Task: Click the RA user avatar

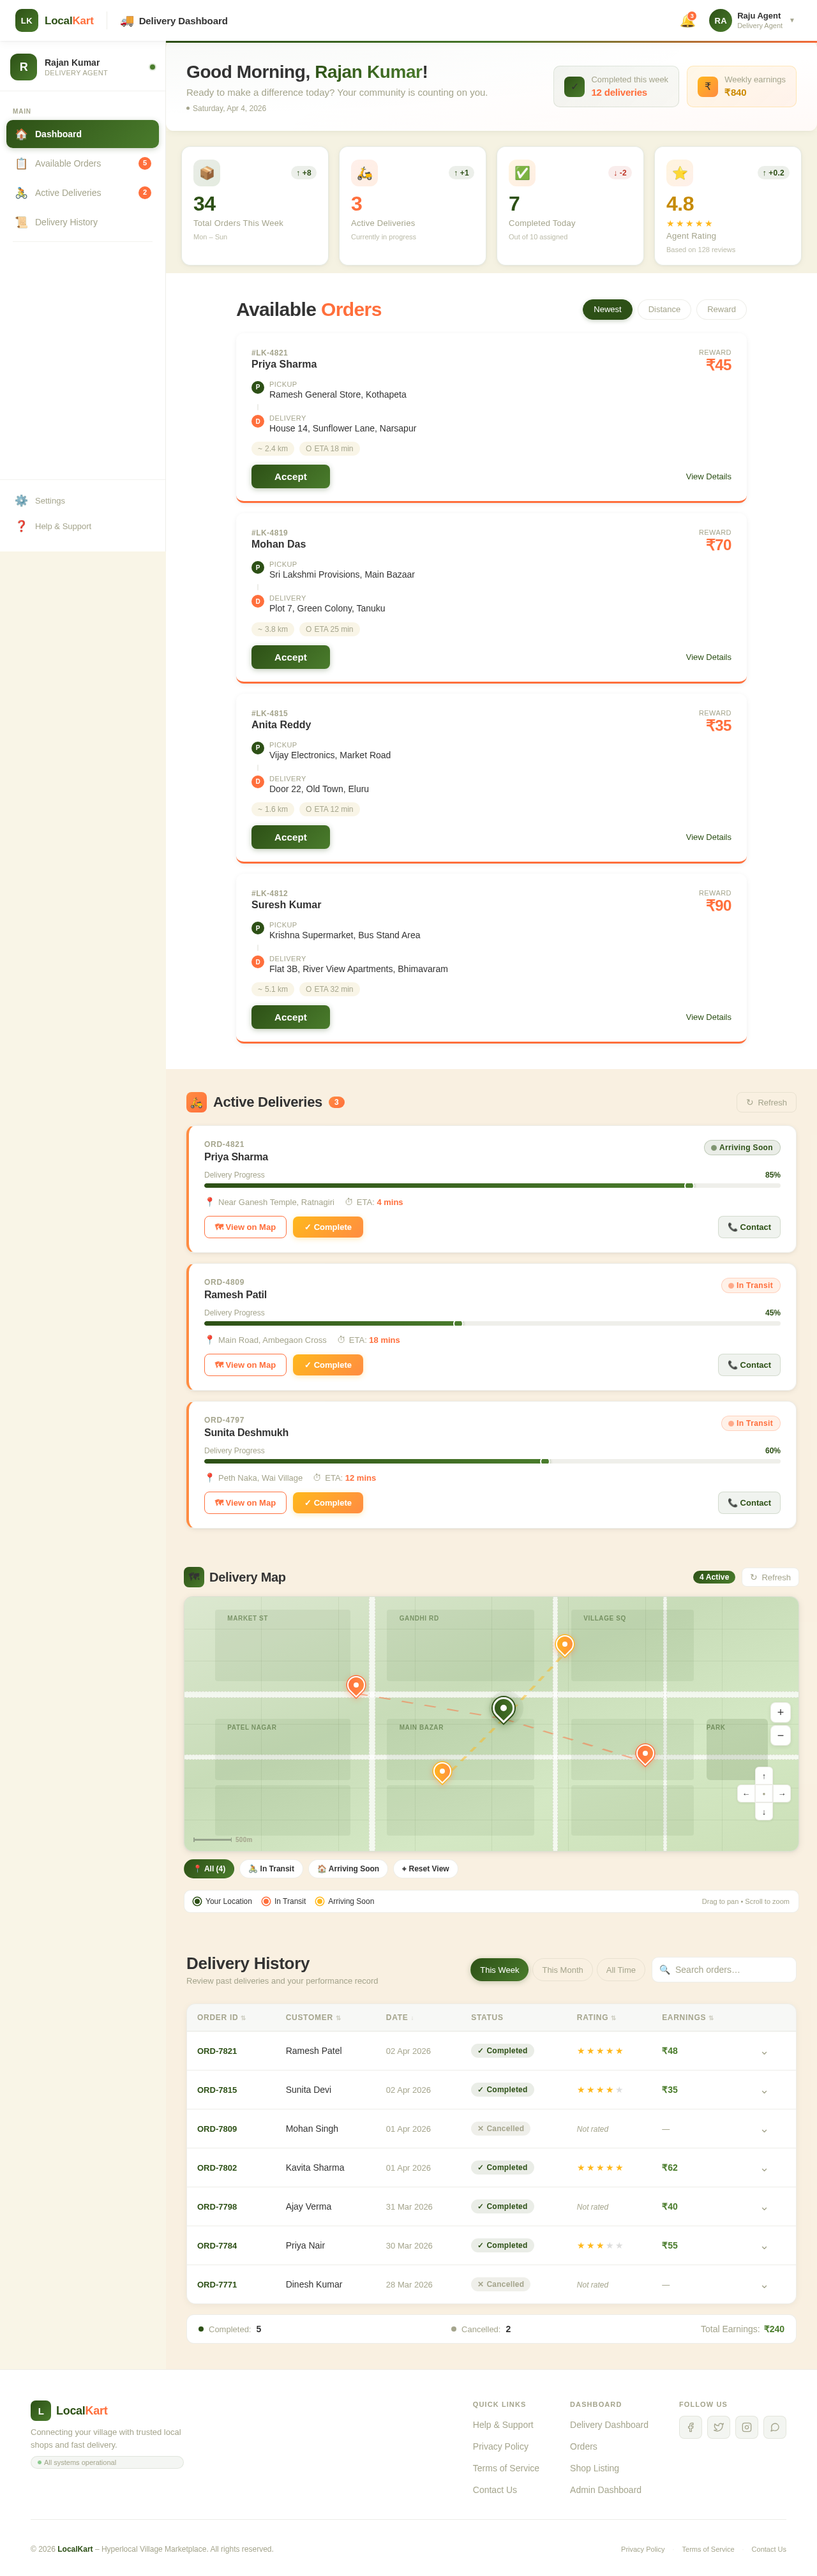Action: point(720,20)
